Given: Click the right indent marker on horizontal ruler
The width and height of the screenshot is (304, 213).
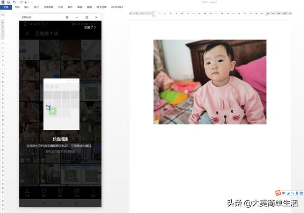Looking at the screenshot, I should [267, 14].
